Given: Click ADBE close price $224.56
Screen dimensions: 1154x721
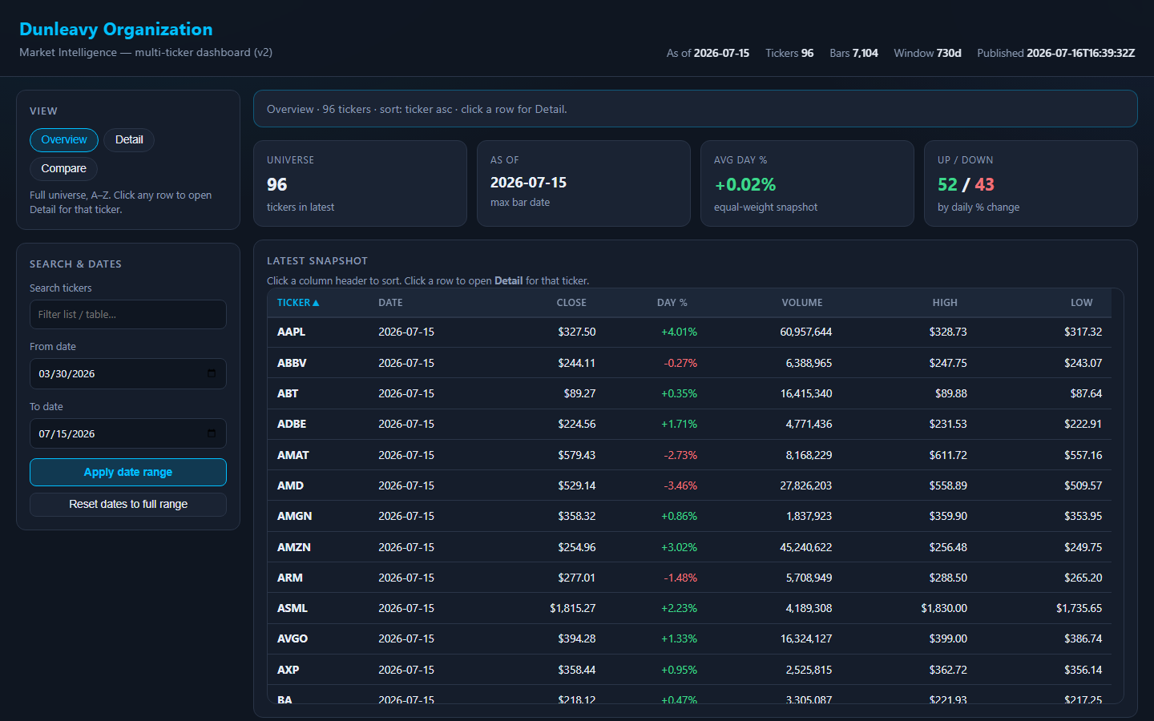Looking at the screenshot, I should pyautogui.click(x=577, y=425).
